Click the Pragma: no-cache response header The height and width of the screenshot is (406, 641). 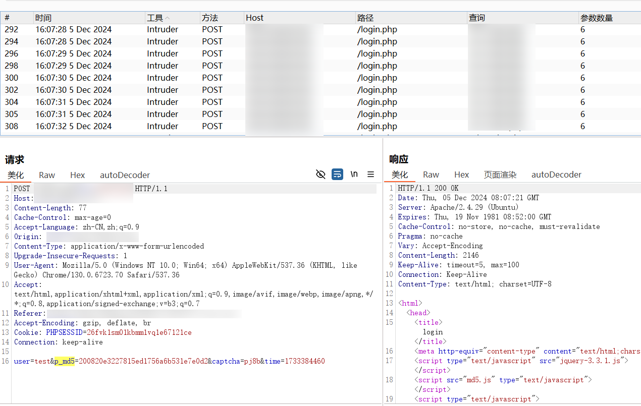[x=430, y=236]
